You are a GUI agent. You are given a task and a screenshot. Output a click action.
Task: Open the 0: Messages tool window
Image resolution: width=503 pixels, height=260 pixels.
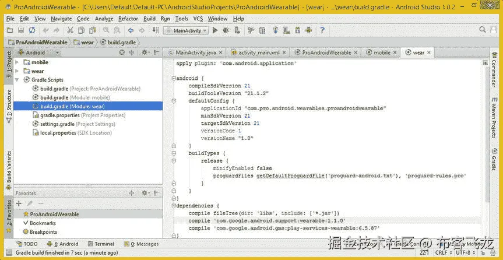point(141,244)
